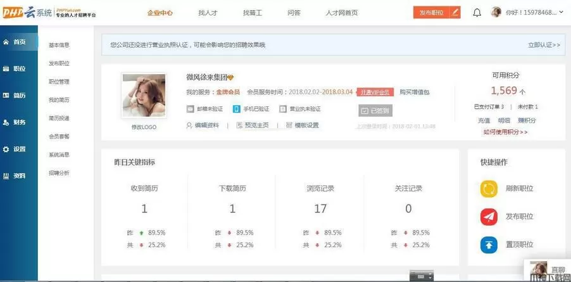
Task: Click the 收到简历 count 1
Action: [144, 208]
